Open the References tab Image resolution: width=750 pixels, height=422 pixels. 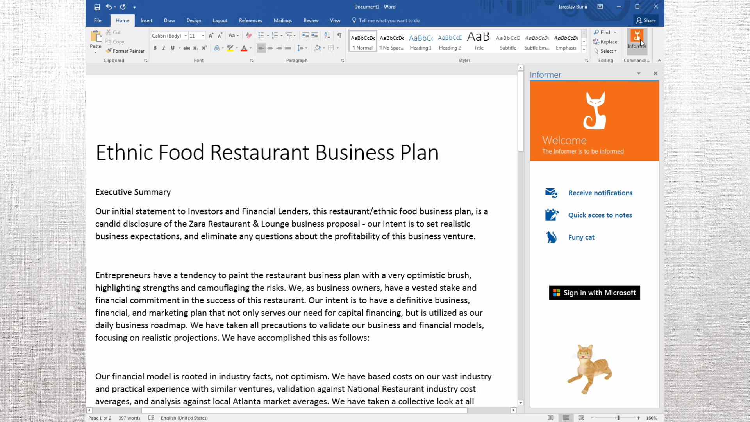point(250,20)
